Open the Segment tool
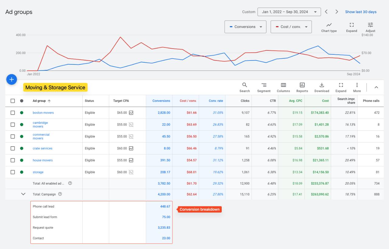This screenshot has height=249, width=389. pos(264,88)
